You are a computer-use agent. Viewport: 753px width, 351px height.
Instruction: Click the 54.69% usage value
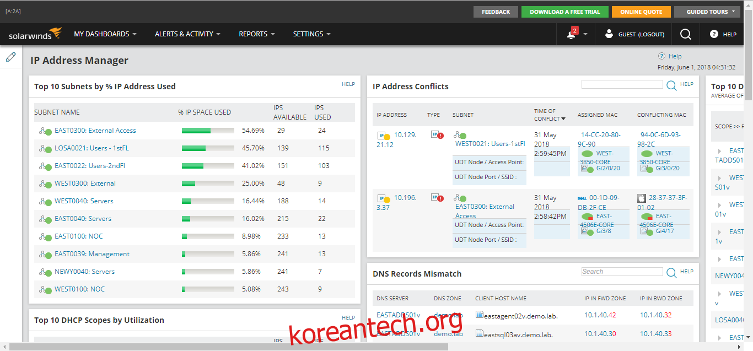coord(253,131)
